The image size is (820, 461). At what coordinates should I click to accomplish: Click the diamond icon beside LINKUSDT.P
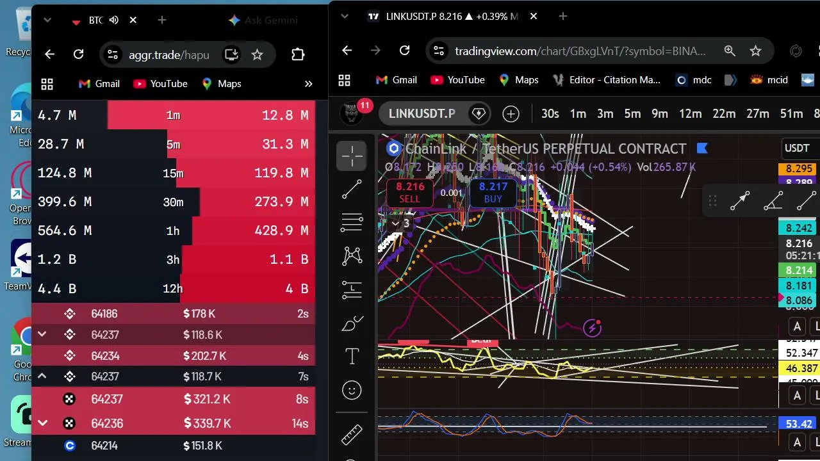tap(479, 114)
